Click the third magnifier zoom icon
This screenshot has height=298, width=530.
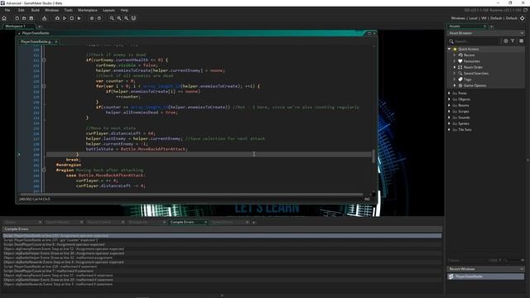(x=127, y=18)
